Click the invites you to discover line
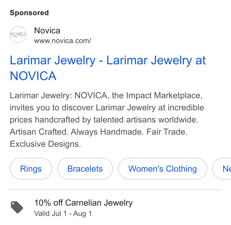This screenshot has width=231, height=225. (x=107, y=108)
